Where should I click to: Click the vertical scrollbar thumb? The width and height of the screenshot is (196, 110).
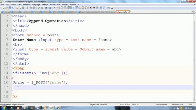pos(194,60)
